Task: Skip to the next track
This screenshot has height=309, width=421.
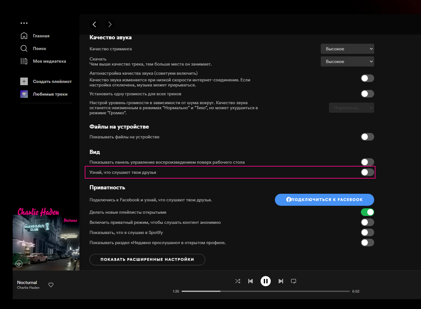Action: click(281, 281)
